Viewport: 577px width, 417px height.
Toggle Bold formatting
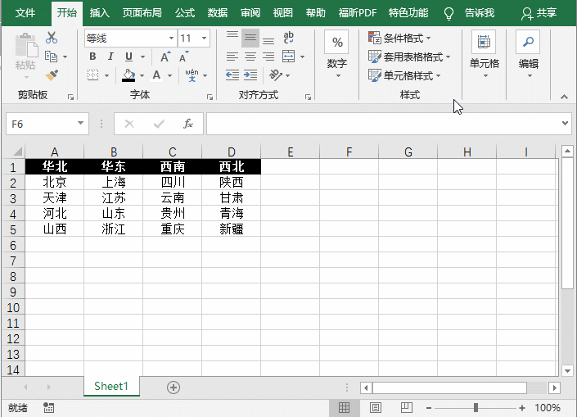[92, 57]
